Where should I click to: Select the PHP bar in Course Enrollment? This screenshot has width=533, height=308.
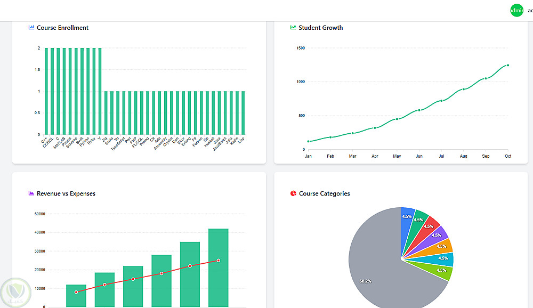coord(135,113)
